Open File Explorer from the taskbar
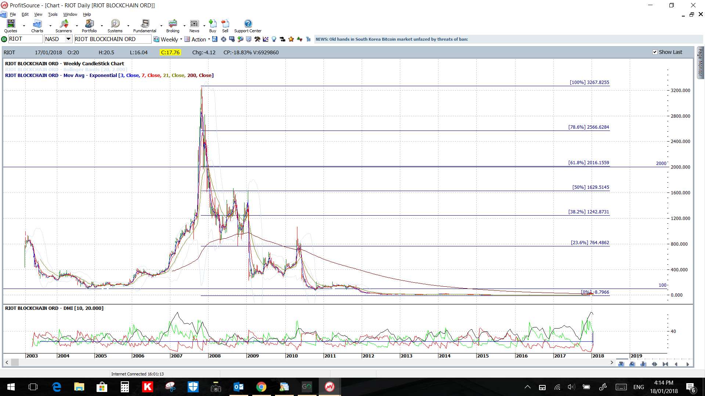Viewport: 705px width, 396px height. (x=79, y=387)
